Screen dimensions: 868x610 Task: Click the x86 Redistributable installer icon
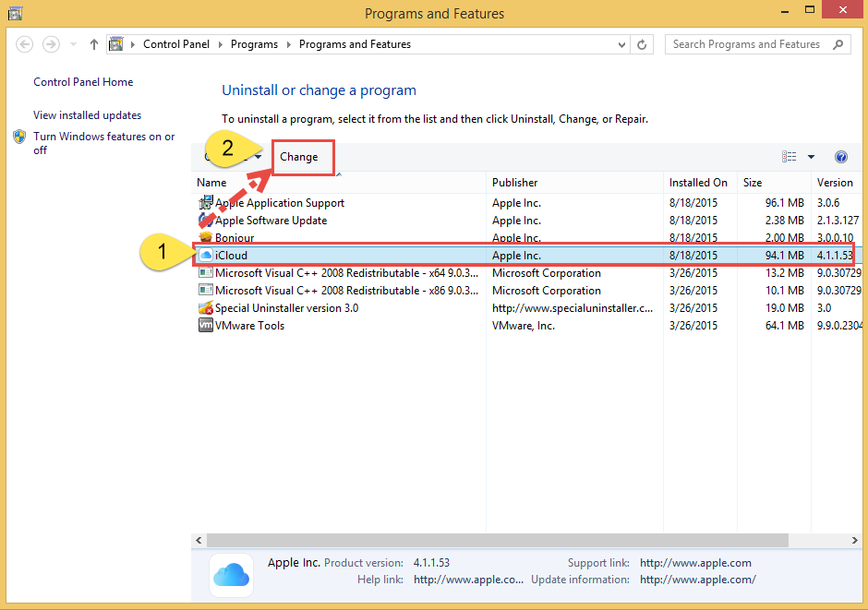point(205,290)
